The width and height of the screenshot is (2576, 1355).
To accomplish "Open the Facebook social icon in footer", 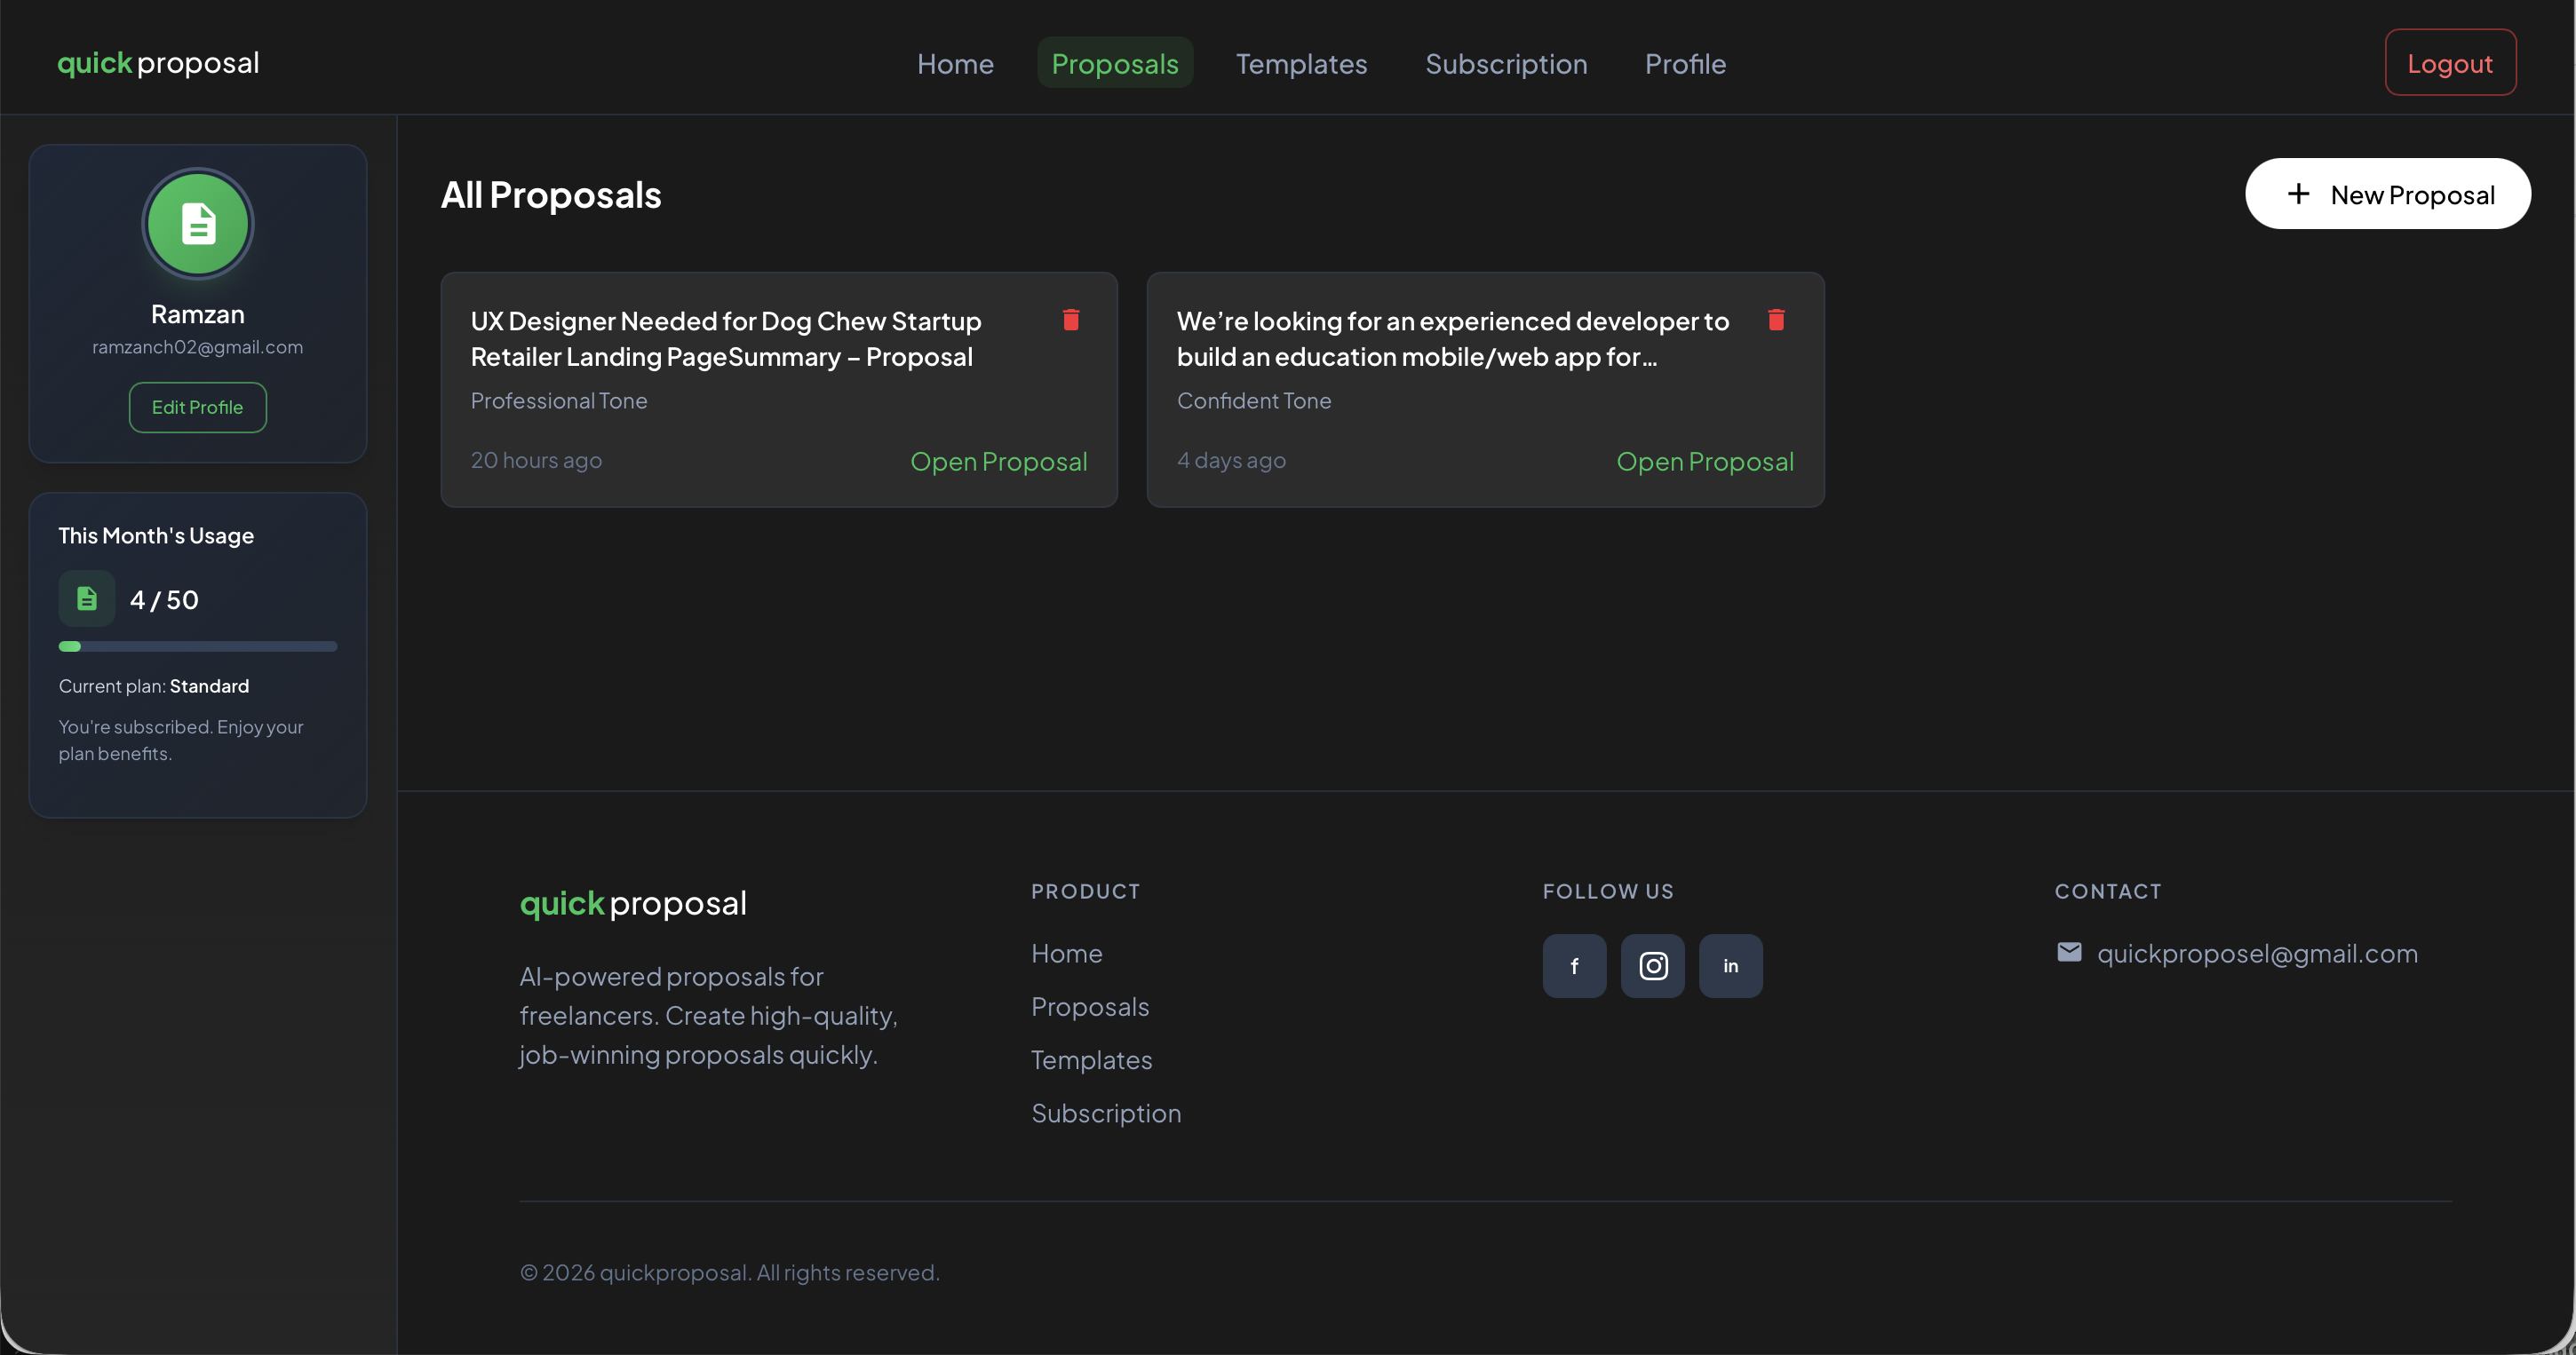I will click(x=1574, y=965).
